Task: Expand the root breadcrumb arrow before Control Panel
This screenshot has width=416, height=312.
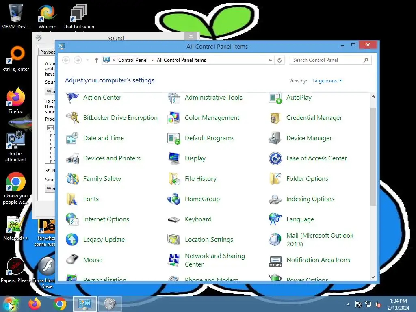Action: 114,60
